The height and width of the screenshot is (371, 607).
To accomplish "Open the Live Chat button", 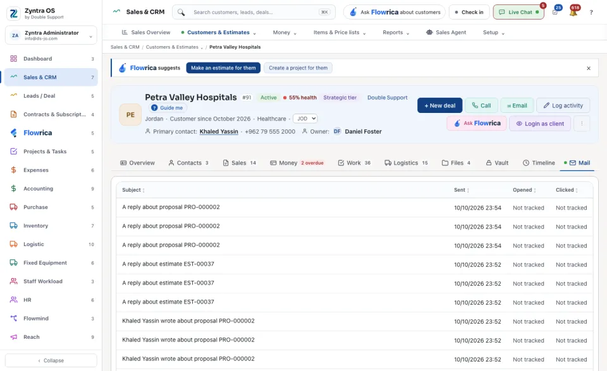I will point(518,13).
